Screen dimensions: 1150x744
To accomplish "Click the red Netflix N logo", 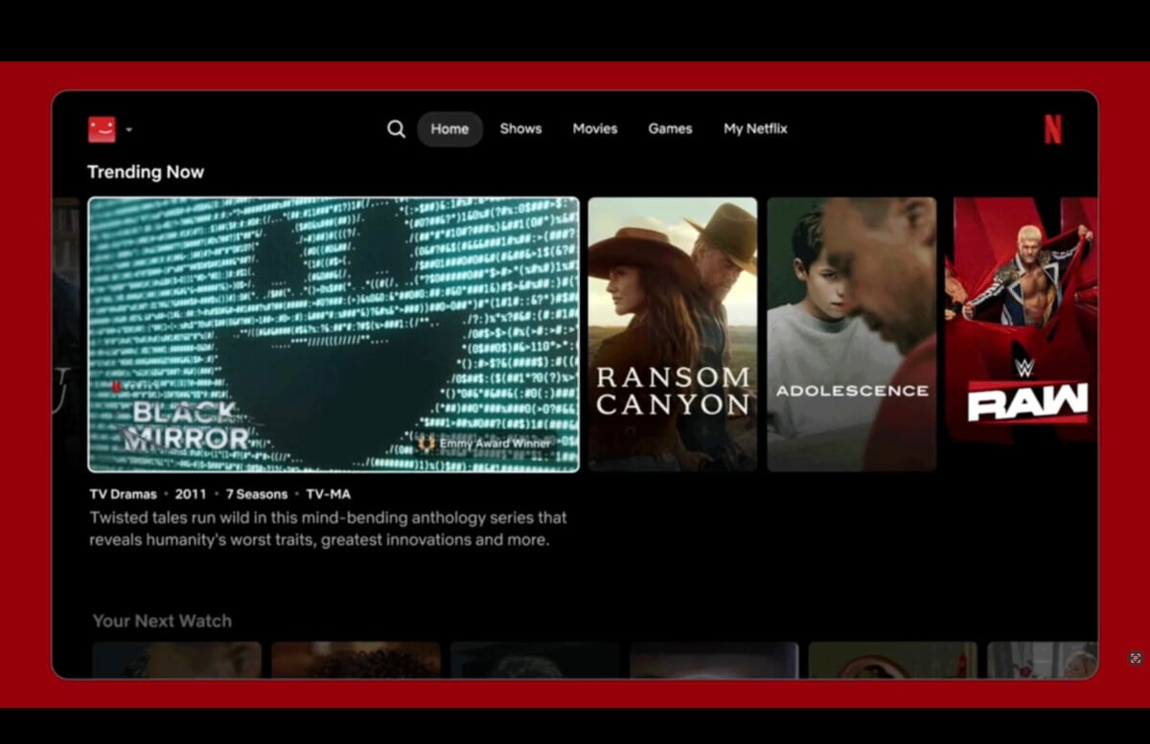I will click(x=1052, y=129).
